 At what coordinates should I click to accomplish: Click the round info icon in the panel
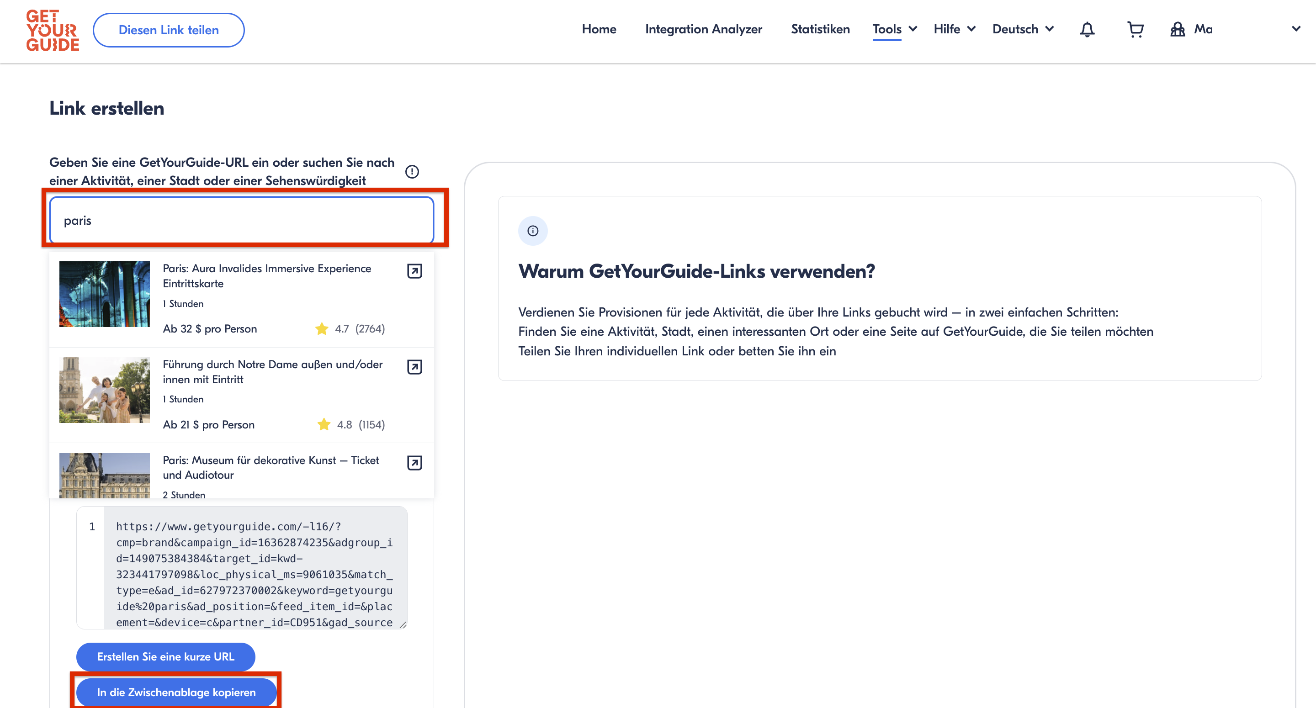click(533, 231)
